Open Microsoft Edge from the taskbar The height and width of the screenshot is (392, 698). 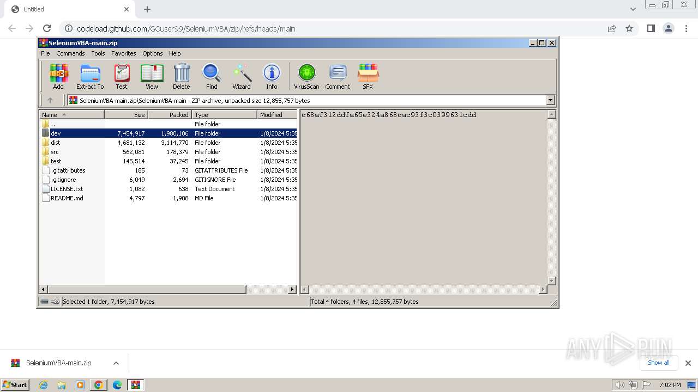pos(117,385)
